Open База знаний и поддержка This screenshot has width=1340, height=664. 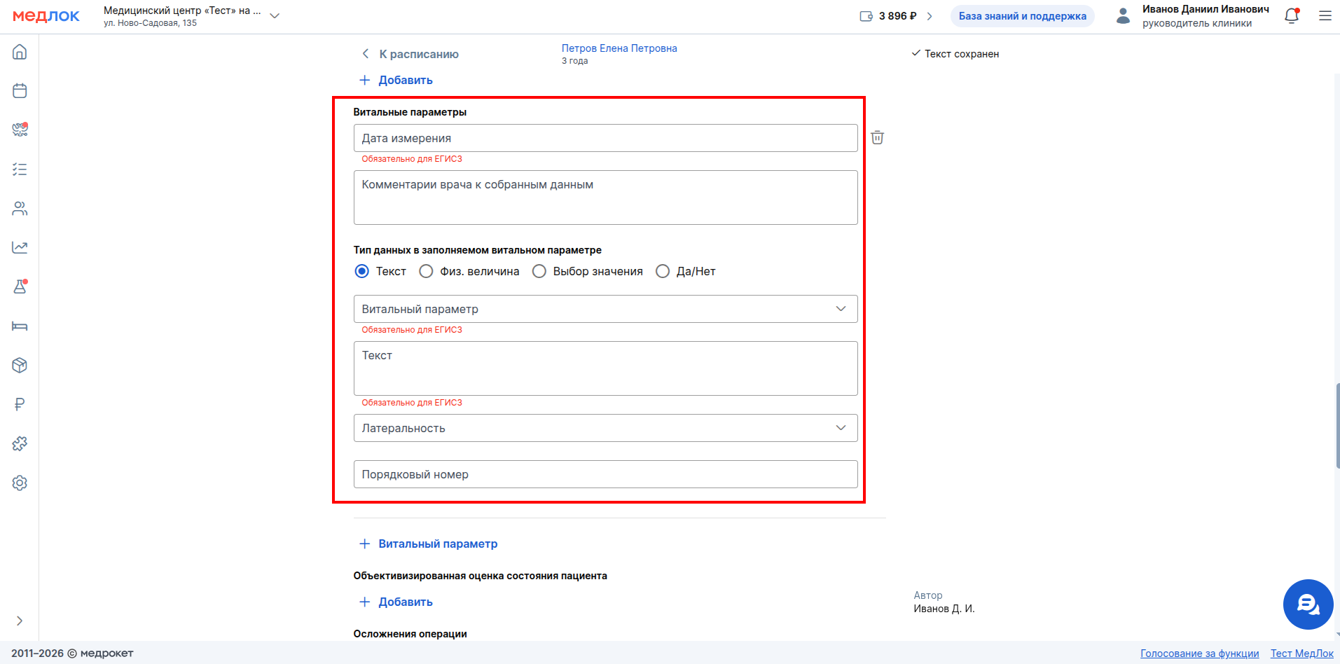click(x=1022, y=16)
